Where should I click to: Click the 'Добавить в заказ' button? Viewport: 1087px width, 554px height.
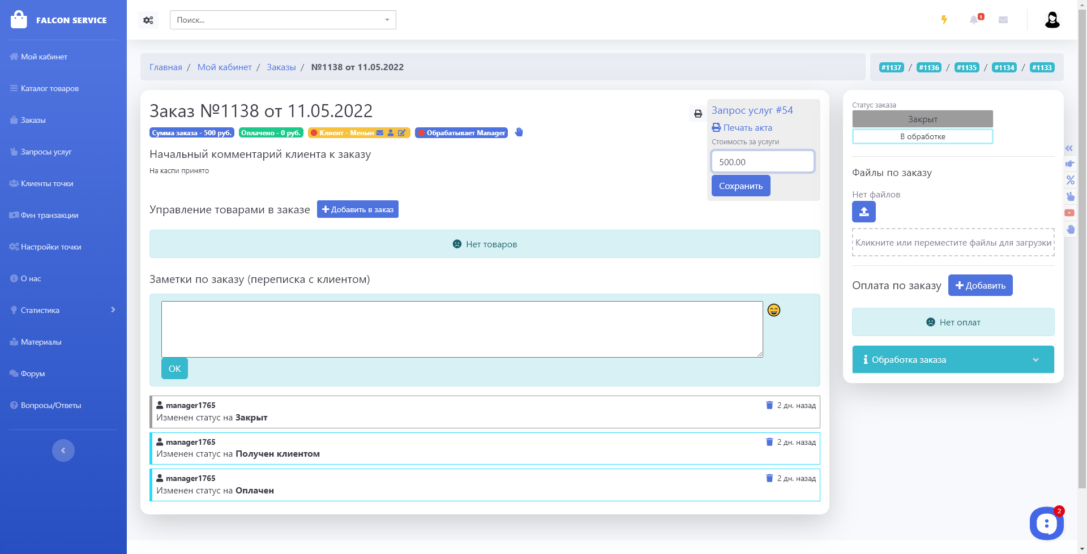pos(358,209)
